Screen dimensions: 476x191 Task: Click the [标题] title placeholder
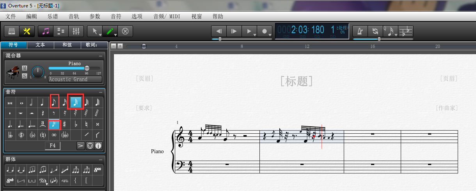pos(296,81)
